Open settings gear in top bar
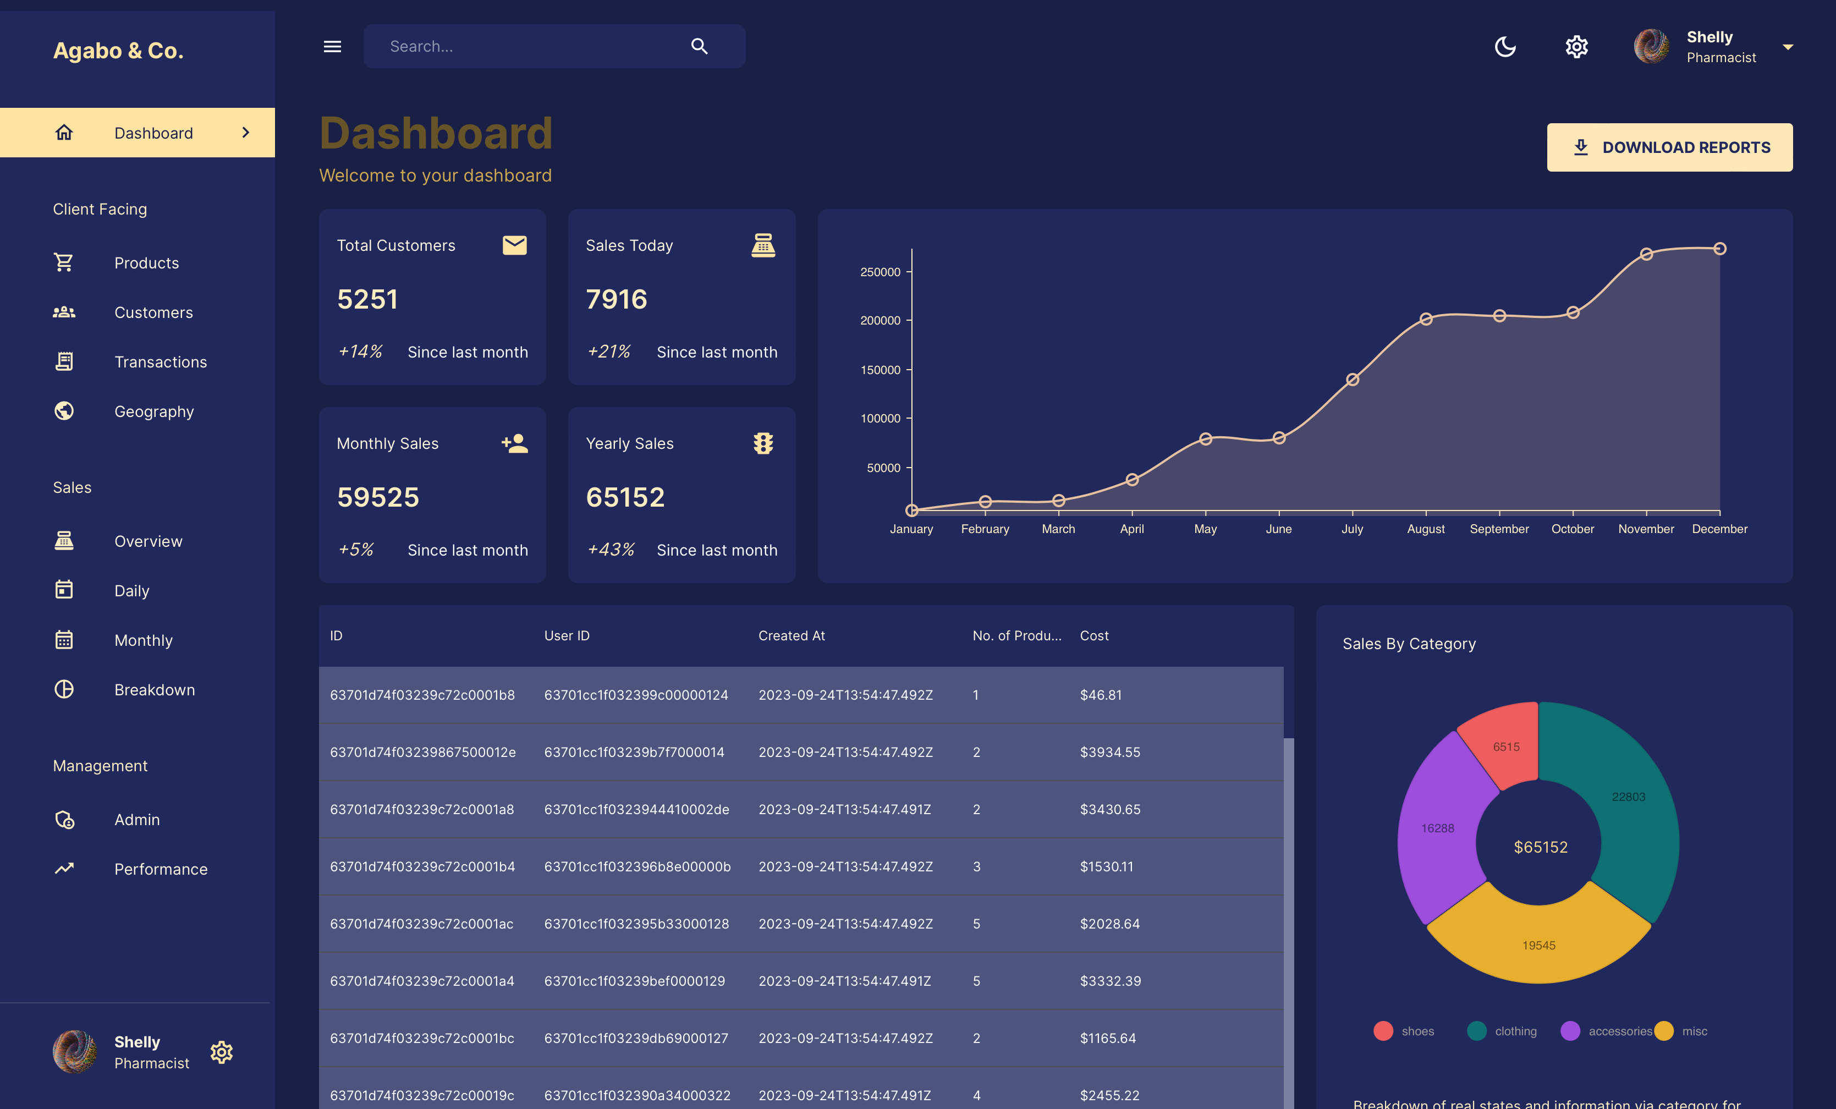1836x1109 pixels. pyautogui.click(x=1576, y=47)
